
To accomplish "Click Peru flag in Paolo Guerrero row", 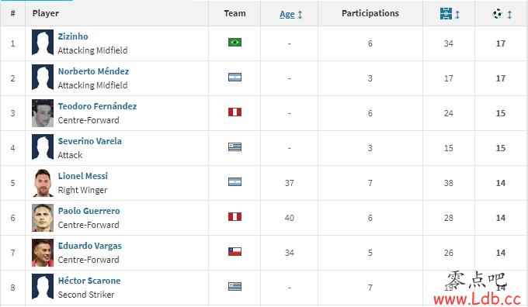I will coord(234,216).
